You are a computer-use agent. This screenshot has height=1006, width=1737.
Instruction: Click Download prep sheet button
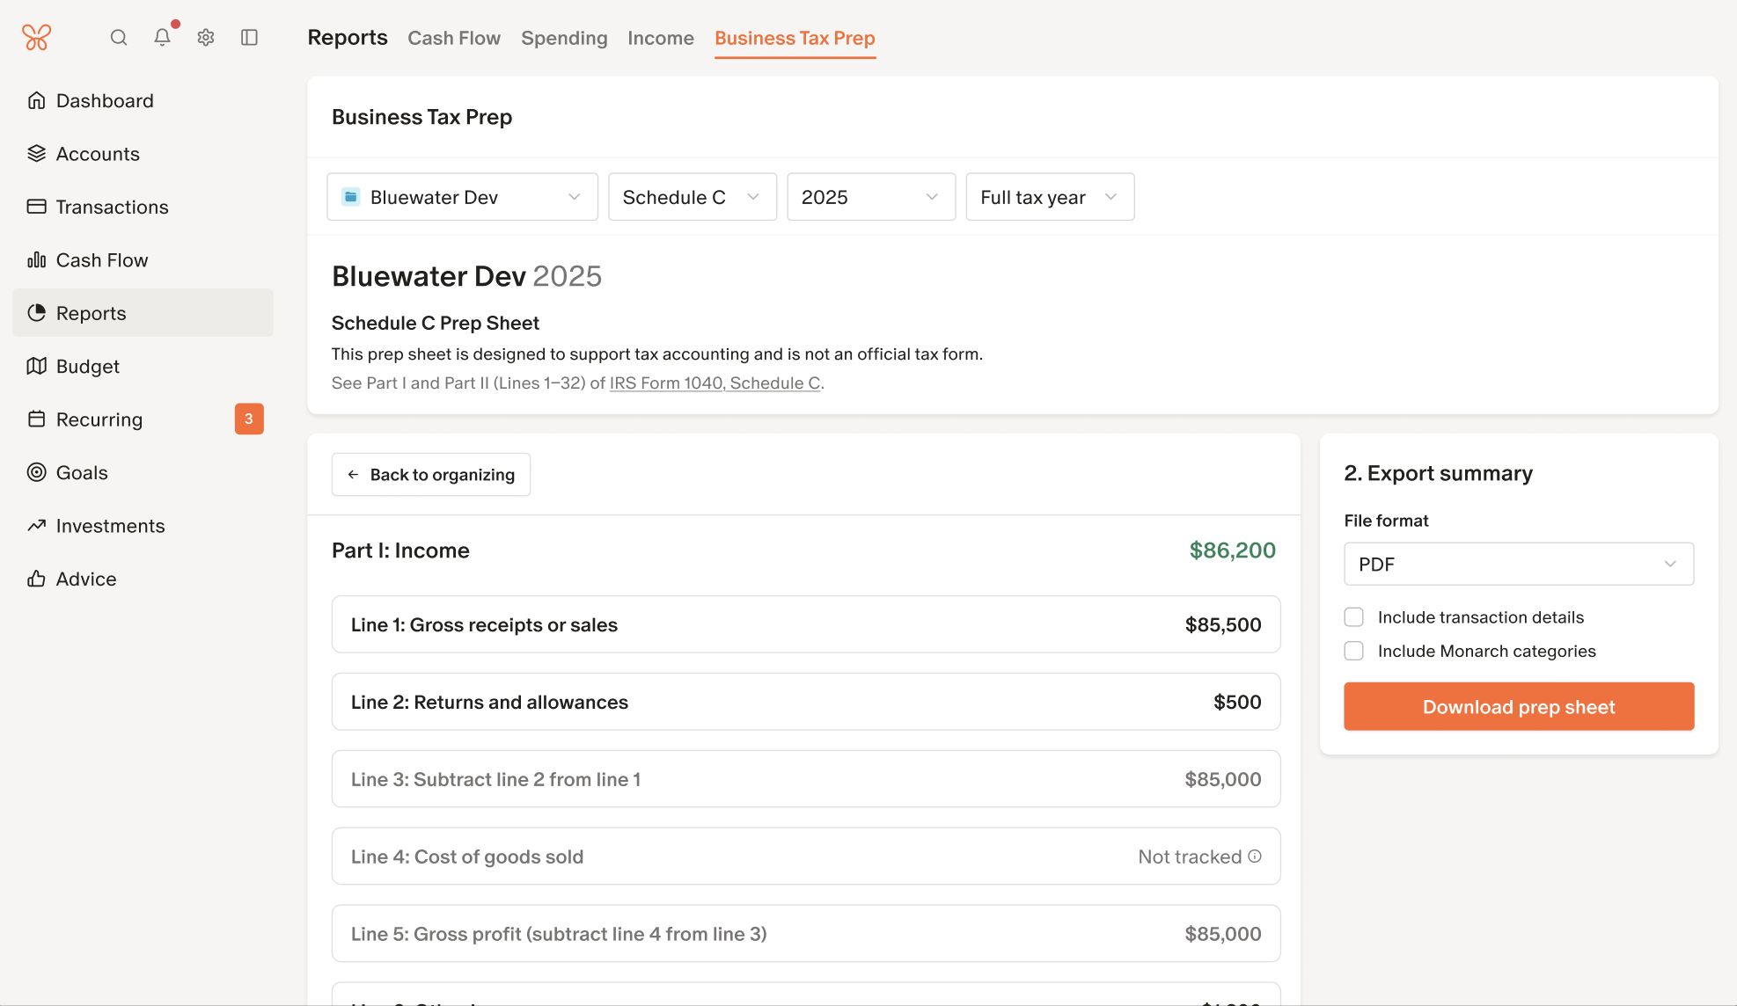coord(1518,707)
